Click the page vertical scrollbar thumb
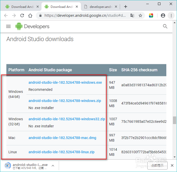177x172 pixels. tap(174, 120)
